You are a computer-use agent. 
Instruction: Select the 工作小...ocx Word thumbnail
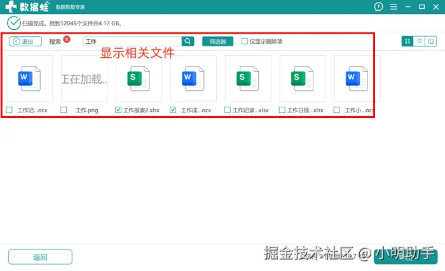[x=357, y=78]
